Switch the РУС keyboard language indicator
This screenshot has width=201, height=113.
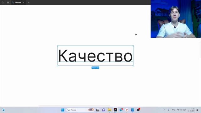pos(173,110)
